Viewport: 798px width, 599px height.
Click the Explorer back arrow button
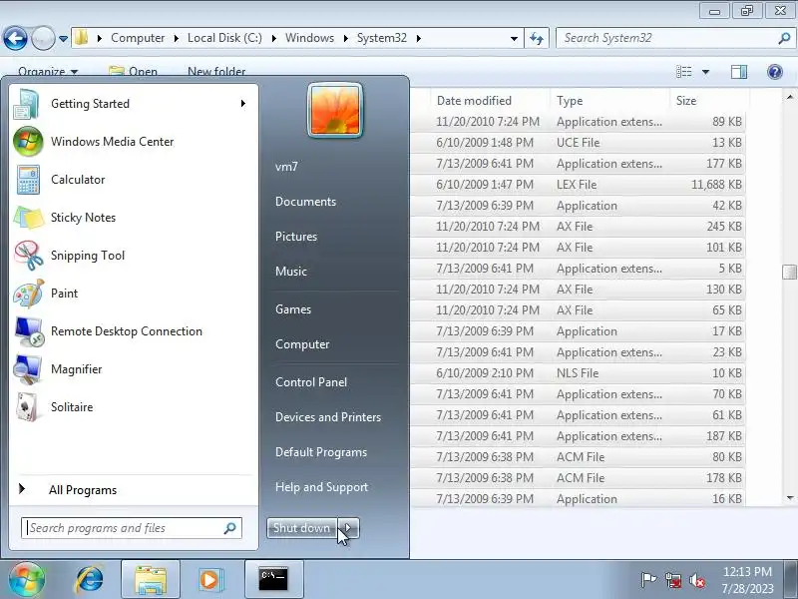click(x=15, y=38)
